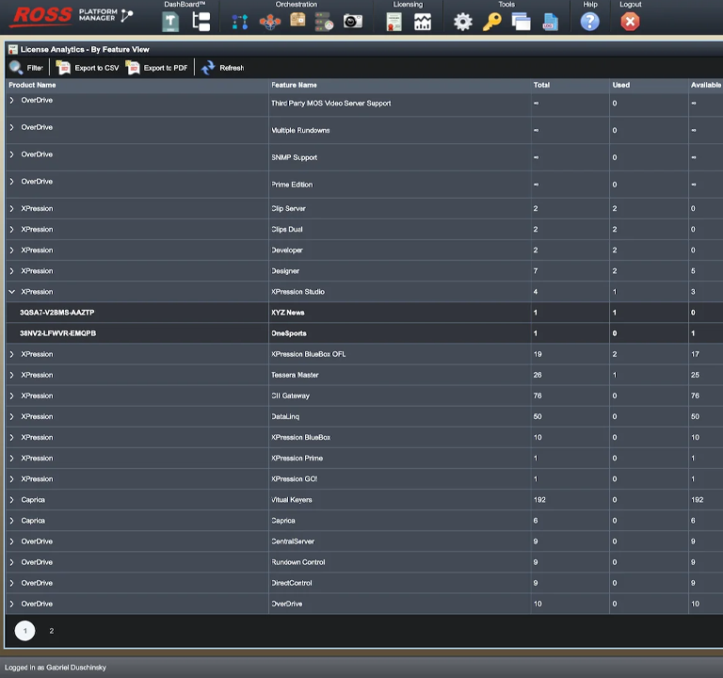
Task: Click Logged in as Gabriel Duschinsky text
Action: click(x=56, y=668)
